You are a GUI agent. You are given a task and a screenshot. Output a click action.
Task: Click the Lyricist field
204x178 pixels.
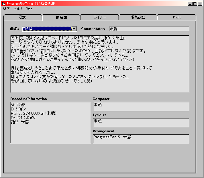[x=141, y=123]
